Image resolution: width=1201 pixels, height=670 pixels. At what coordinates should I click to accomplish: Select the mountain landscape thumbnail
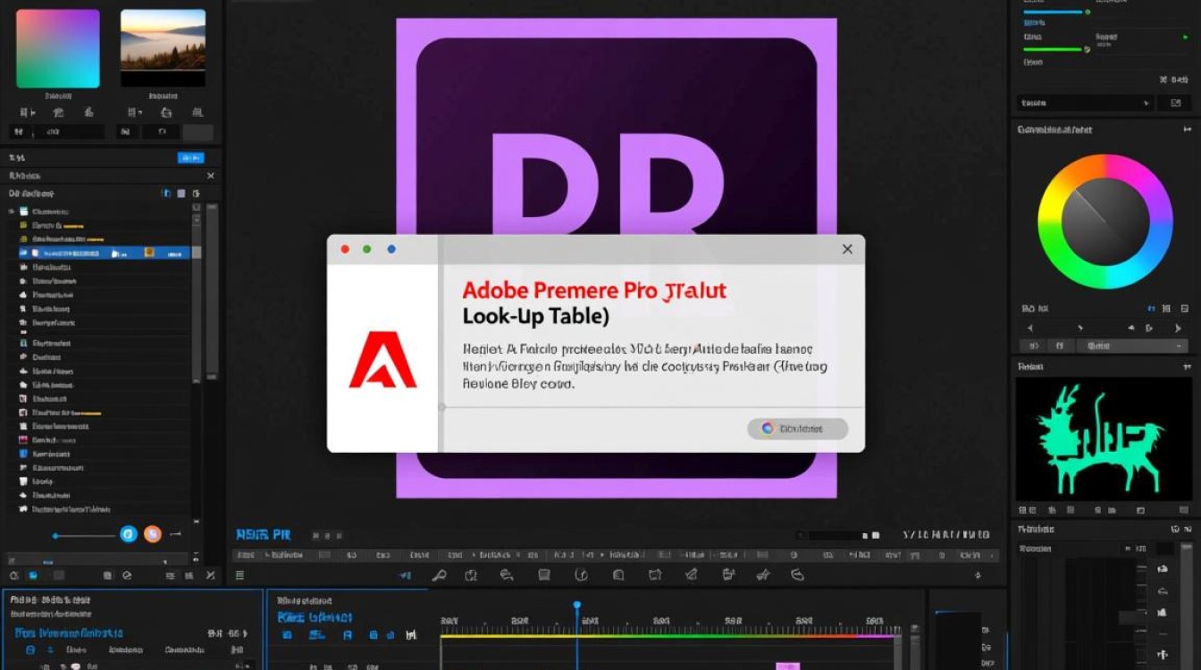[163, 48]
